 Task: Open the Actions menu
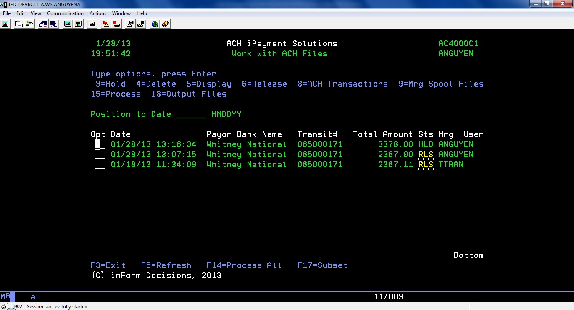[x=98, y=13]
